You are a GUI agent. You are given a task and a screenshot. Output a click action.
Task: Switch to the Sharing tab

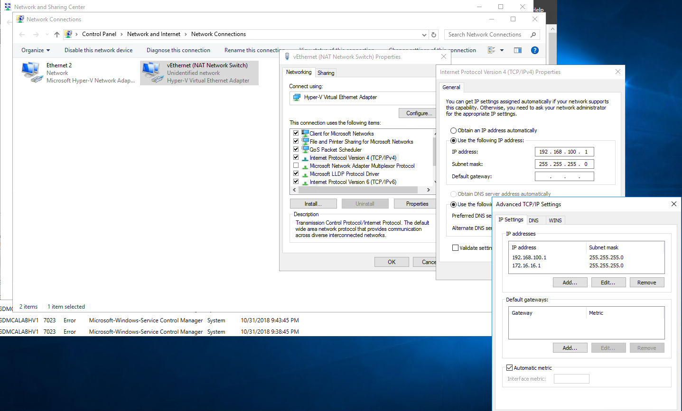click(x=326, y=73)
